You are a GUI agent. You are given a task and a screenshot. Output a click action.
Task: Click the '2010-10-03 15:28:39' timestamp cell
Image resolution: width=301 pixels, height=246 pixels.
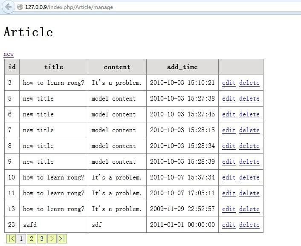click(x=182, y=162)
